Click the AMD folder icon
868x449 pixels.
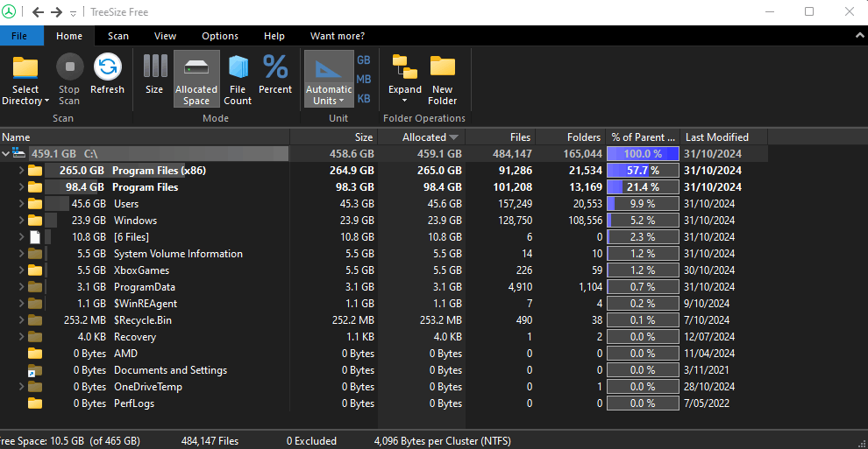[35, 353]
